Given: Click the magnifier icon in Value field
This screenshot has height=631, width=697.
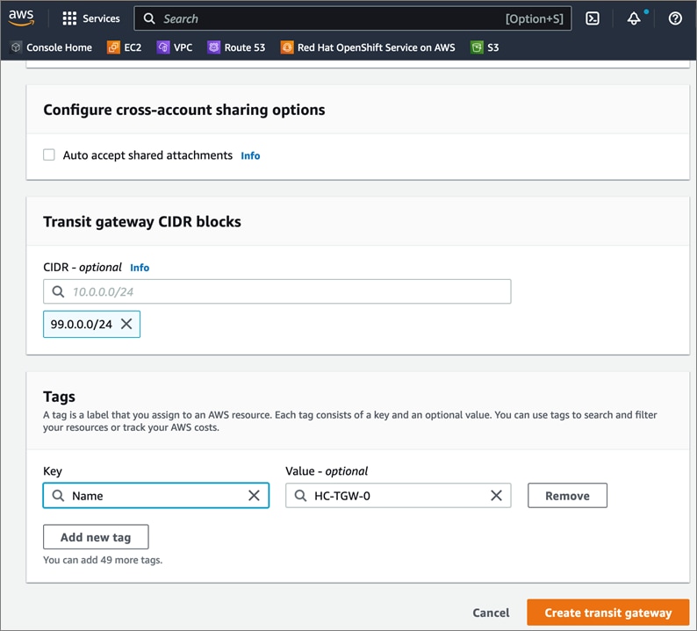Looking at the screenshot, I should point(300,496).
